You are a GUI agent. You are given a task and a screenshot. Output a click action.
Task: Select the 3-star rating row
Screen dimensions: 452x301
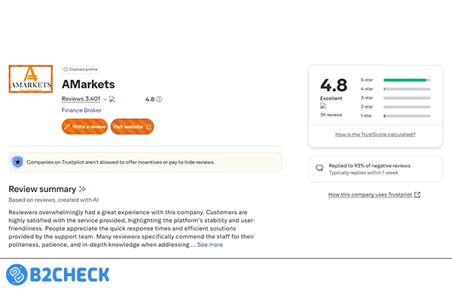[x=395, y=97]
